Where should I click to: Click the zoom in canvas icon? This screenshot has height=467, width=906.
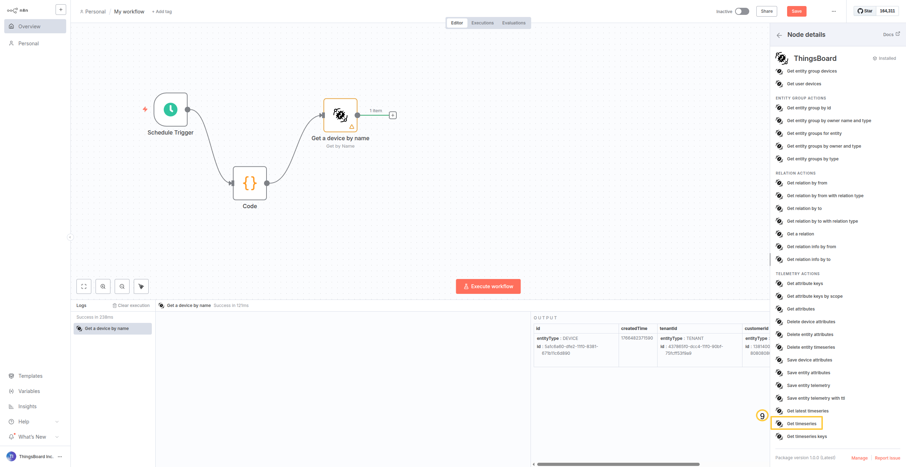(x=103, y=286)
